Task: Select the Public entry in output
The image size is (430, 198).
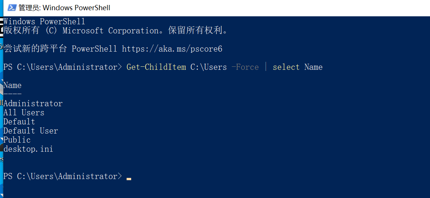Action: click(x=17, y=140)
